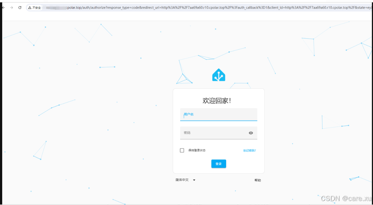Focus the 用户名 username field
The image size is (373, 205).
click(219, 114)
